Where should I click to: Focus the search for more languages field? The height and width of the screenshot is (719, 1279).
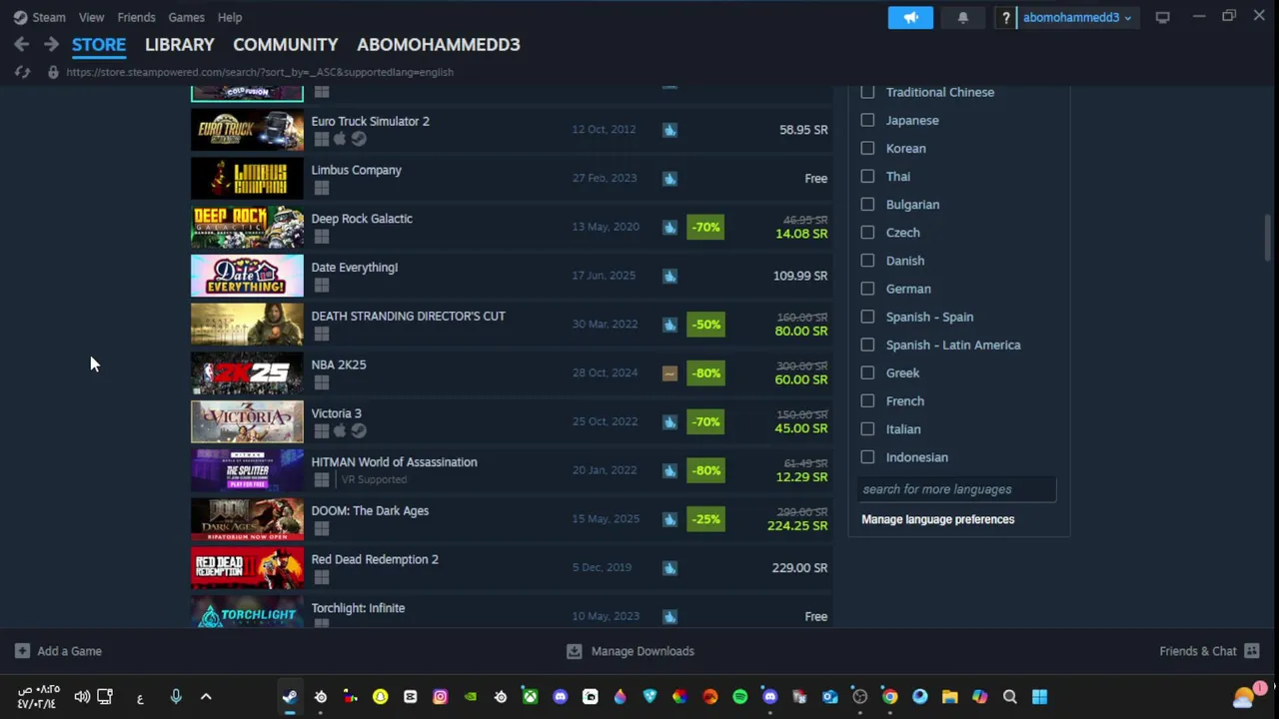click(957, 489)
